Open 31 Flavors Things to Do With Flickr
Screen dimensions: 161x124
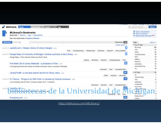[x=40, y=79]
